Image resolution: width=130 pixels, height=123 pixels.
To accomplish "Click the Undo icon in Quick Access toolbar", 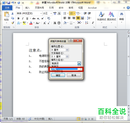I will point(13,3).
